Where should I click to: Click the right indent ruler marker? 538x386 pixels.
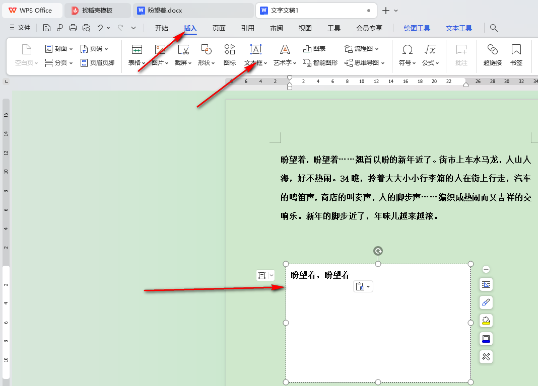[465, 85]
